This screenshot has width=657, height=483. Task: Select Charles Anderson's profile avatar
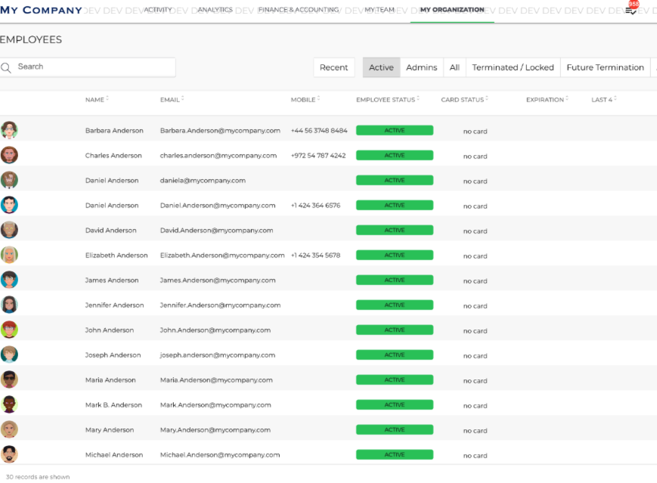coord(9,155)
